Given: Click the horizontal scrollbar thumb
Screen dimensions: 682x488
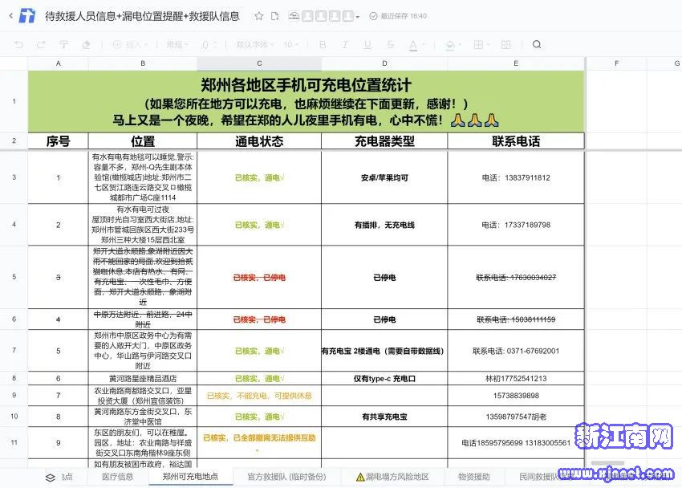Looking at the screenshot, I should point(607,463).
